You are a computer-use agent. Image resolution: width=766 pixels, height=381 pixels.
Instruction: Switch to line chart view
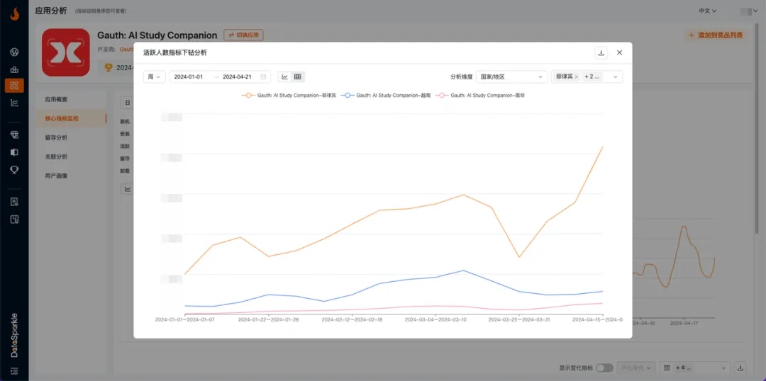click(x=284, y=76)
